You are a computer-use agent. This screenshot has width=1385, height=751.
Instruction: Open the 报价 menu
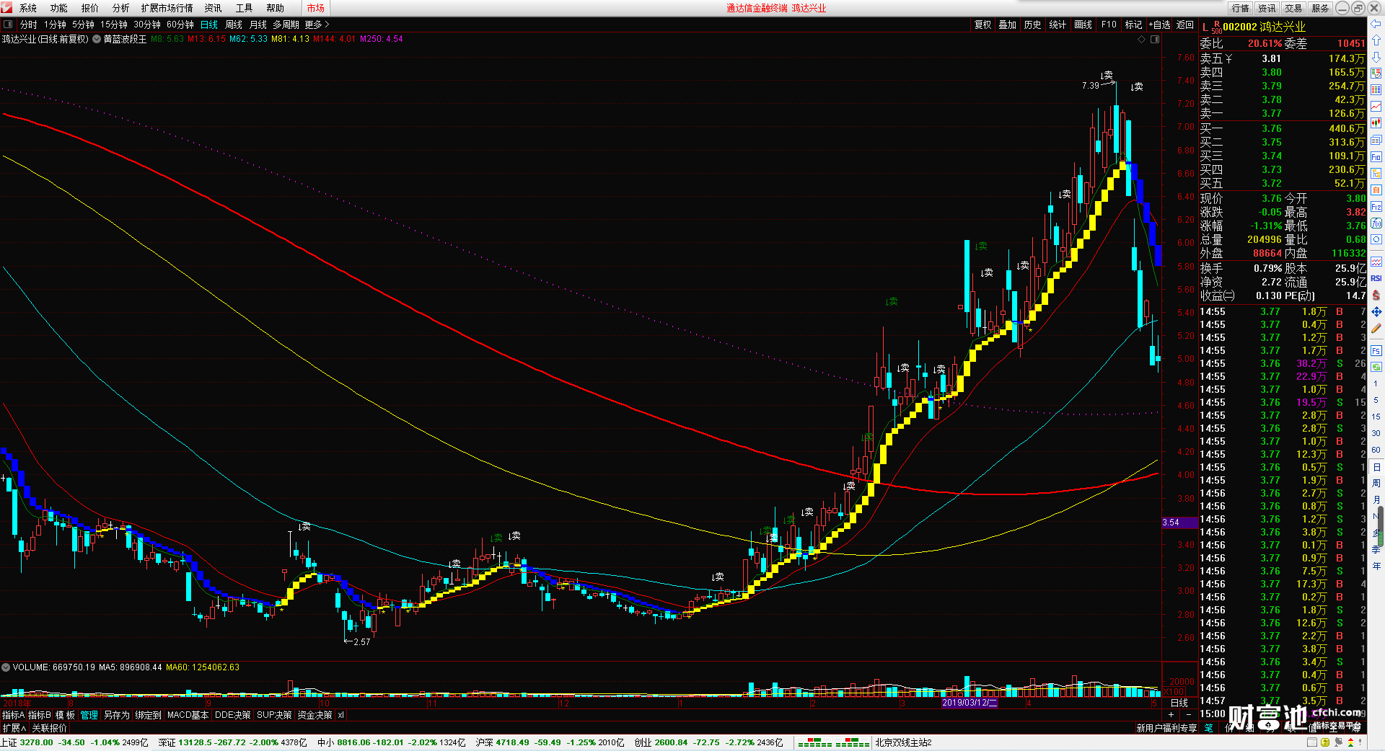[x=90, y=8]
